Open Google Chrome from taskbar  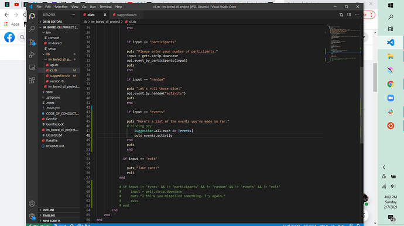391,84
